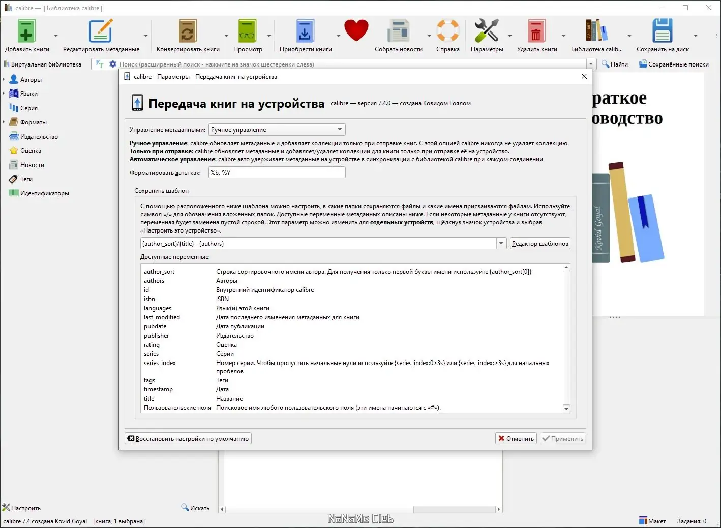This screenshot has height=528, width=721.
Task: Click the Save to disk floppy icon
Action: coord(663,31)
